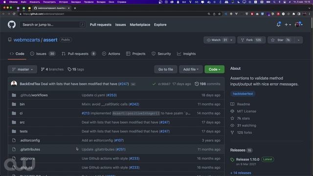Expand the Star lists dropdown arrow
Viewport: 313px width, 176px height.
pyautogui.click(x=298, y=40)
